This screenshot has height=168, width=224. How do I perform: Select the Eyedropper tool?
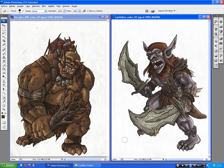click(4, 102)
